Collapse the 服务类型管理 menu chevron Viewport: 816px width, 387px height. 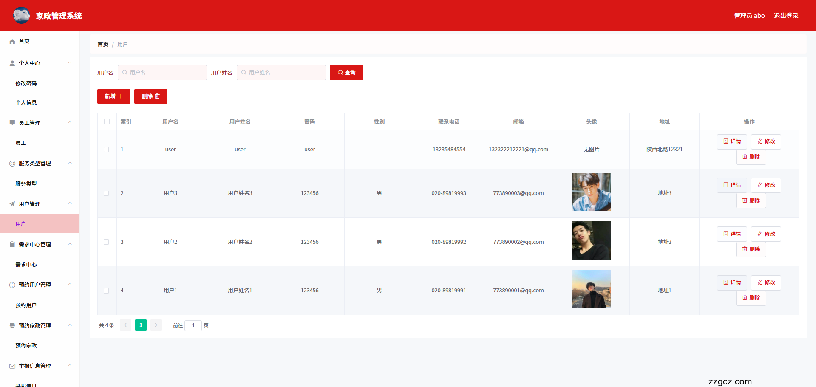[x=70, y=163]
